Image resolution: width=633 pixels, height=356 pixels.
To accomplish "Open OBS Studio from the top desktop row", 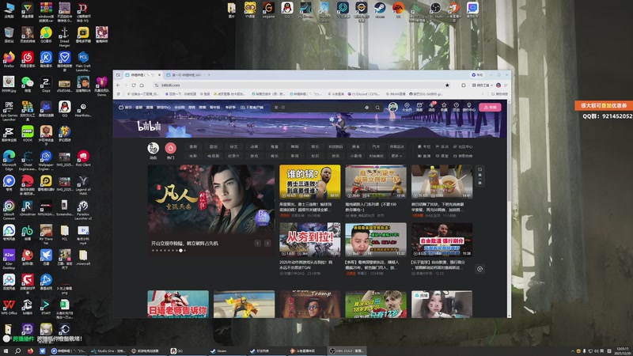I will pyautogui.click(x=435, y=9).
